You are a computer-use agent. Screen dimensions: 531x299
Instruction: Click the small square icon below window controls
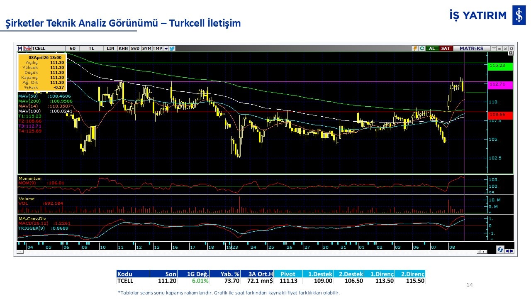point(511,53)
